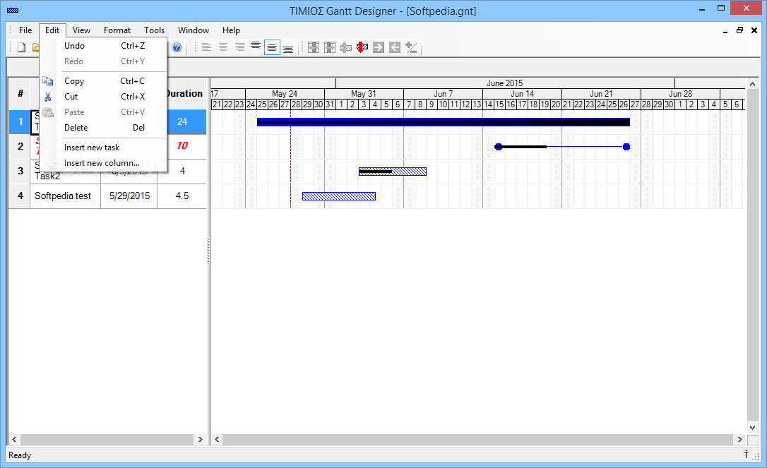This screenshot has height=468, width=767.
Task: Click the Jun 14 week header
Action: point(522,94)
